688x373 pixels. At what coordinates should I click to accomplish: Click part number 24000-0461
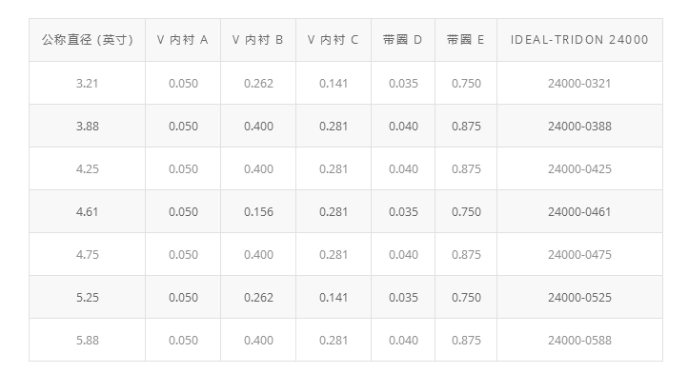(x=579, y=211)
